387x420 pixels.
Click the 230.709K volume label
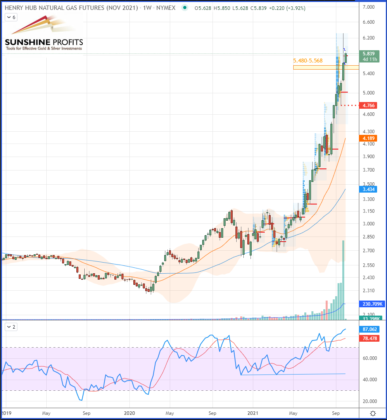372,304
